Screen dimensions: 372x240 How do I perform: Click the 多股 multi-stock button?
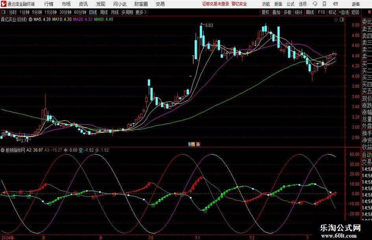click(287, 12)
